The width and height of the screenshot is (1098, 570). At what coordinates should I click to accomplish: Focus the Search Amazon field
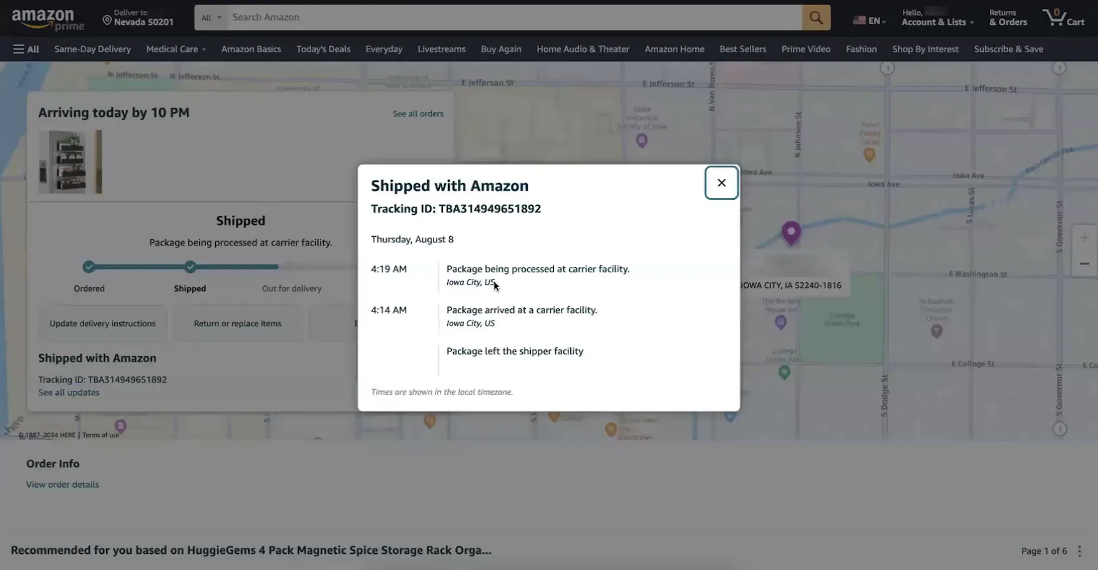click(515, 17)
